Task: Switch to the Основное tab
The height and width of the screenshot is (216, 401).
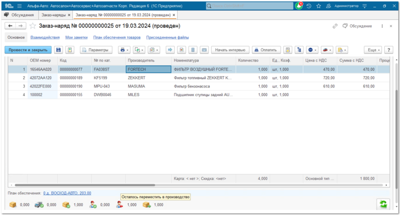Action: tap(16, 37)
